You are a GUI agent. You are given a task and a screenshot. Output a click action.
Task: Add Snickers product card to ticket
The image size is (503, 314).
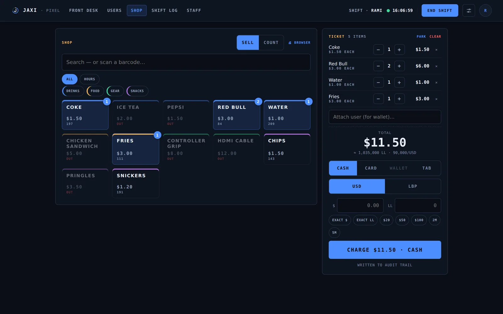135,183
